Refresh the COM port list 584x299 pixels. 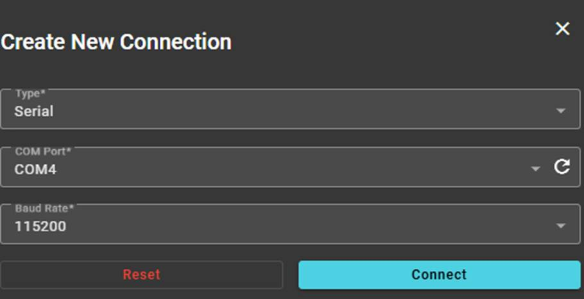pyautogui.click(x=562, y=168)
